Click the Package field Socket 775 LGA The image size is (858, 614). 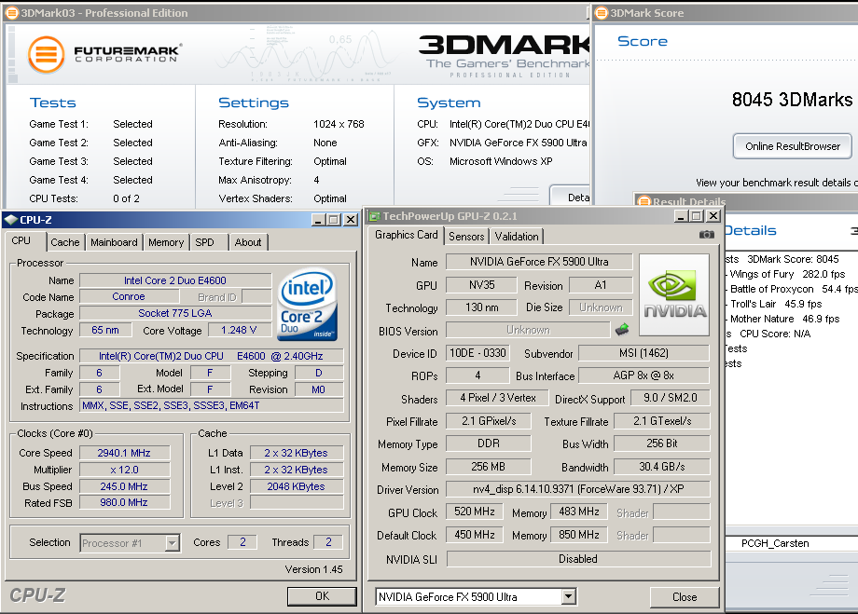(175, 313)
